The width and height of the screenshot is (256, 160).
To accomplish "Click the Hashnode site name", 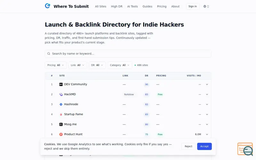I will coord(71,104).
